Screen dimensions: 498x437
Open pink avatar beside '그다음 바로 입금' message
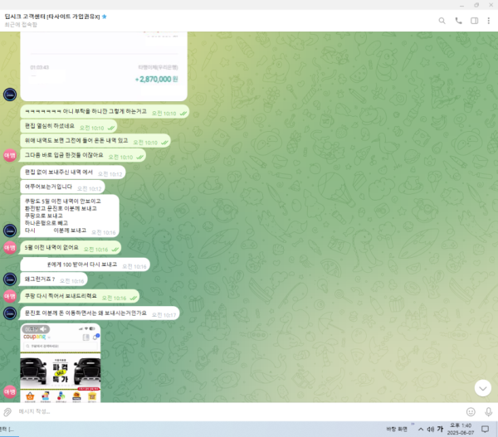point(10,156)
